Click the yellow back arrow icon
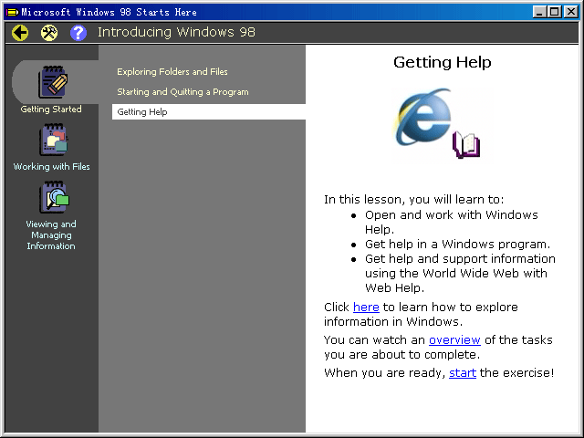Image resolution: width=584 pixels, height=438 pixels. click(x=20, y=33)
